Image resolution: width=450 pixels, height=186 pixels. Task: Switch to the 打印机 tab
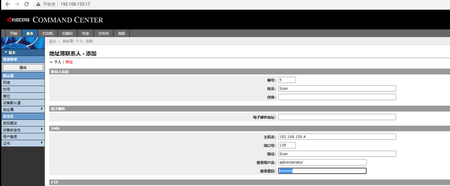point(48,33)
